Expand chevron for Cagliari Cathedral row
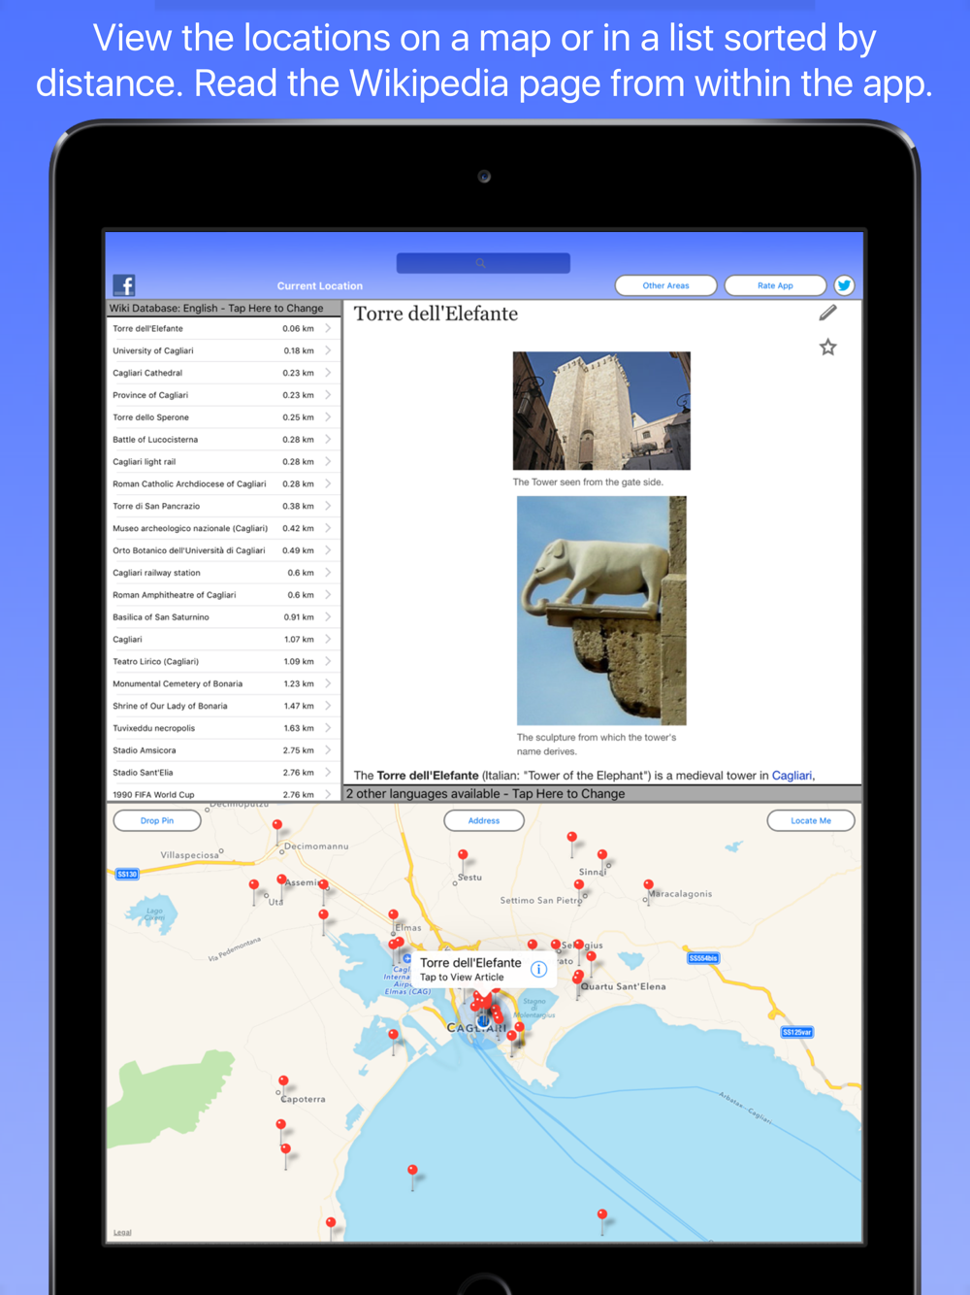970x1295 pixels. pos(328,373)
